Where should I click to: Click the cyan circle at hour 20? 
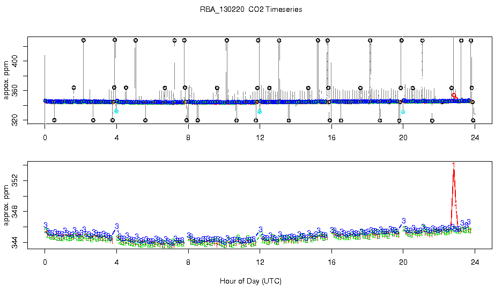tap(403, 112)
